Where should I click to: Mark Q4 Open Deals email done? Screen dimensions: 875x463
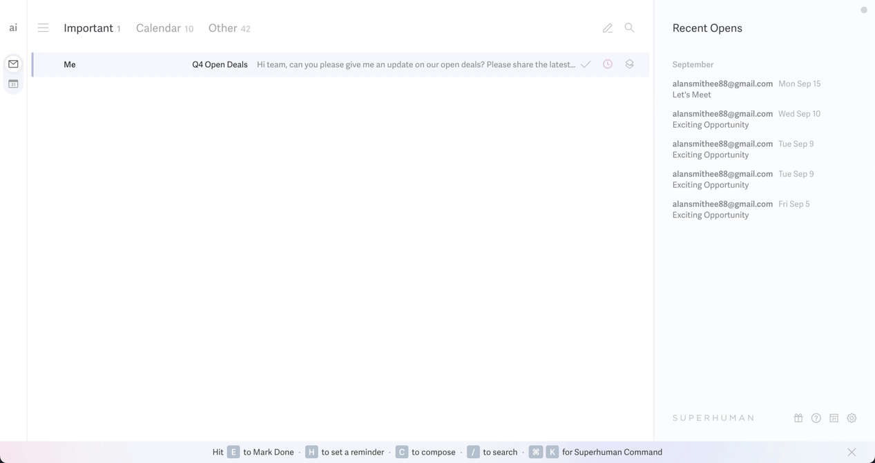tap(586, 64)
